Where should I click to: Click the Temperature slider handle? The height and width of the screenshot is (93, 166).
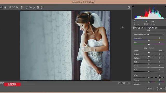coord(149,40)
